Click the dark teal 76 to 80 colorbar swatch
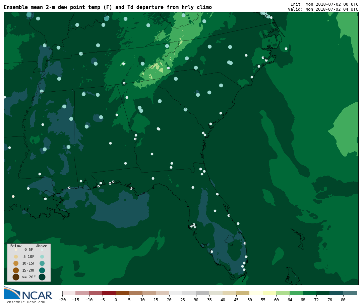The image size is (362, 306). coord(337,293)
